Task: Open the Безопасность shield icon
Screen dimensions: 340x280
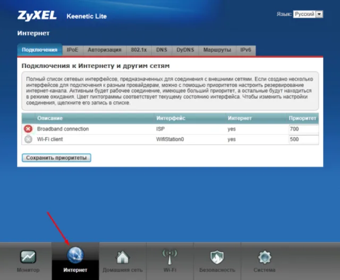Action: 217,257
